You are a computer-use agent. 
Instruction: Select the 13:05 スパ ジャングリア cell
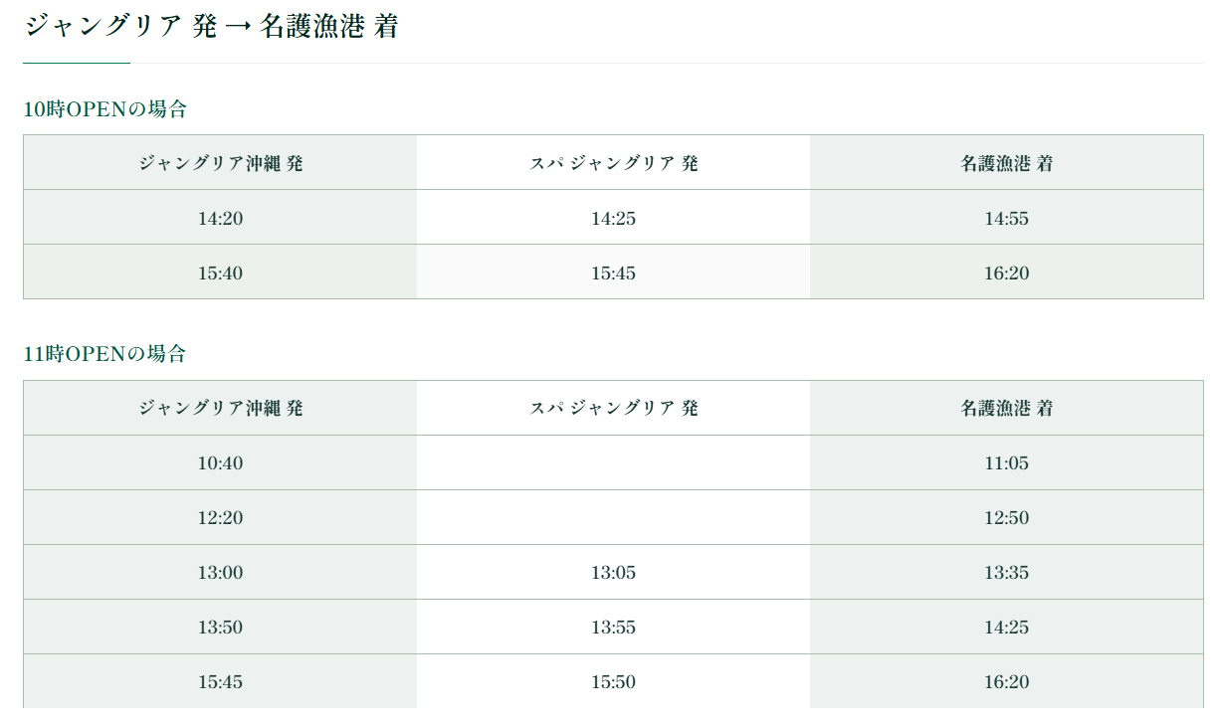coord(613,573)
